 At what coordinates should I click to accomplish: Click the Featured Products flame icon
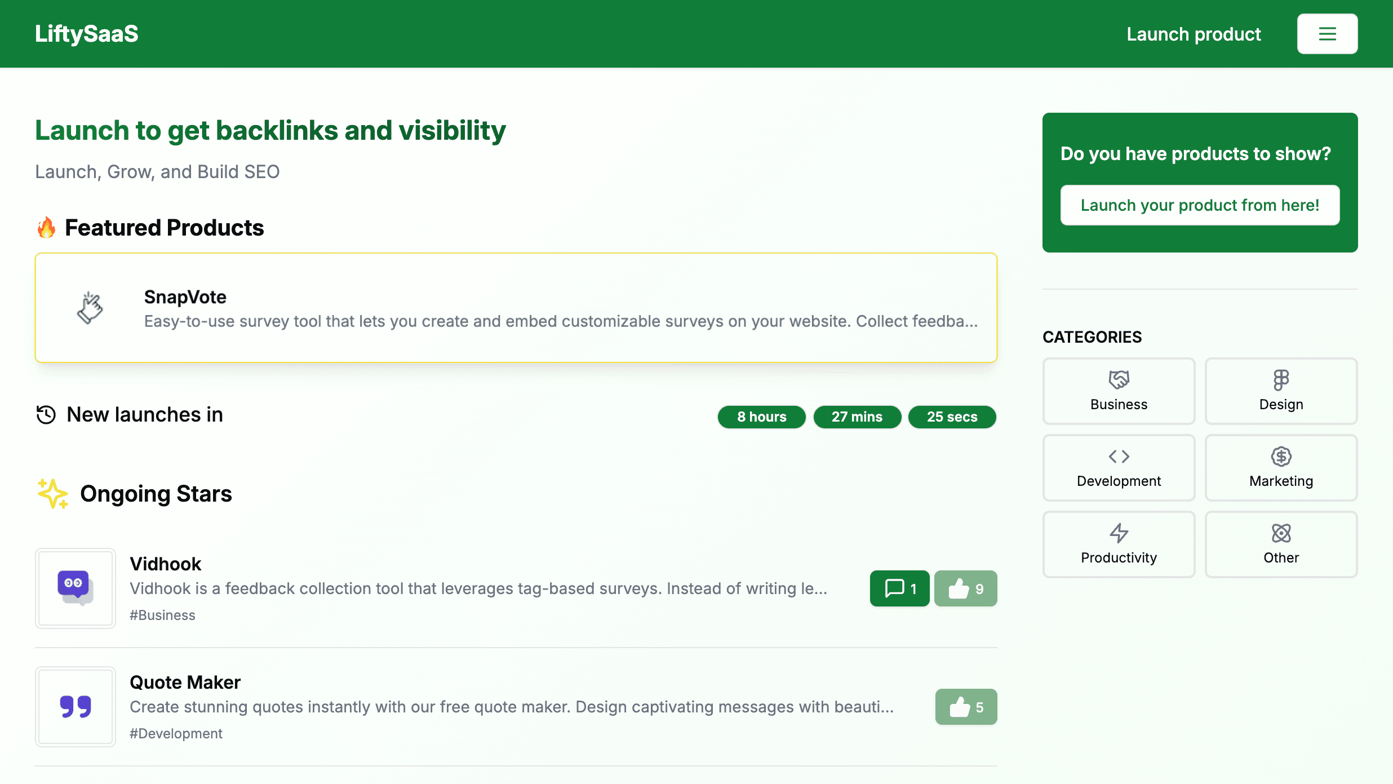click(47, 228)
